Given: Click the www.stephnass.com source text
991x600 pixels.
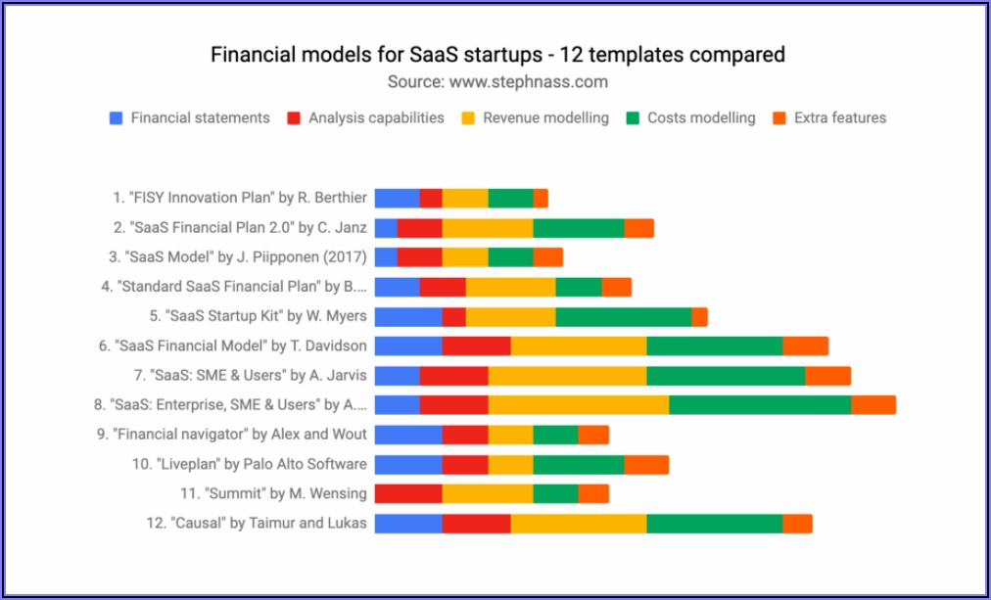Looking at the screenshot, I should pyautogui.click(x=497, y=82).
